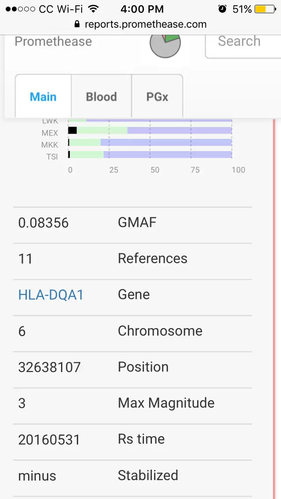Tap the cellular signal strength dots
281x499 pixels.
pyautogui.click(x=21, y=9)
